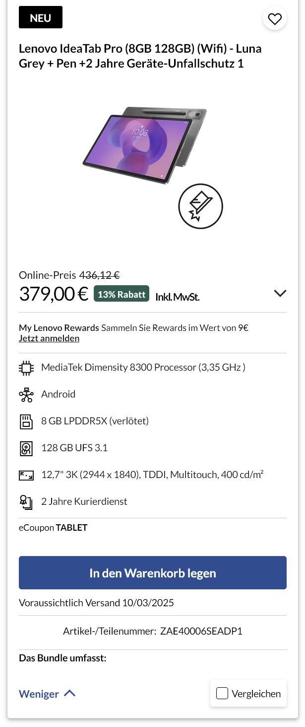This screenshot has width=305, height=727.
Task: Click the 379,00 € price
Action: (x=54, y=294)
